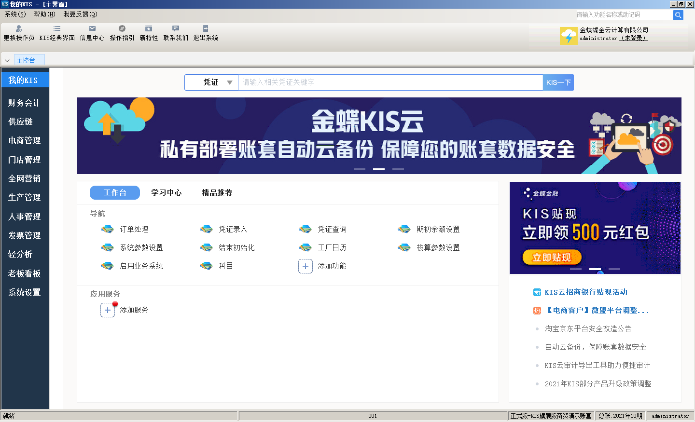This screenshot has width=695, height=422.
Task: Open 【电商客户】微盟平台调整 news link
Action: coord(597,311)
